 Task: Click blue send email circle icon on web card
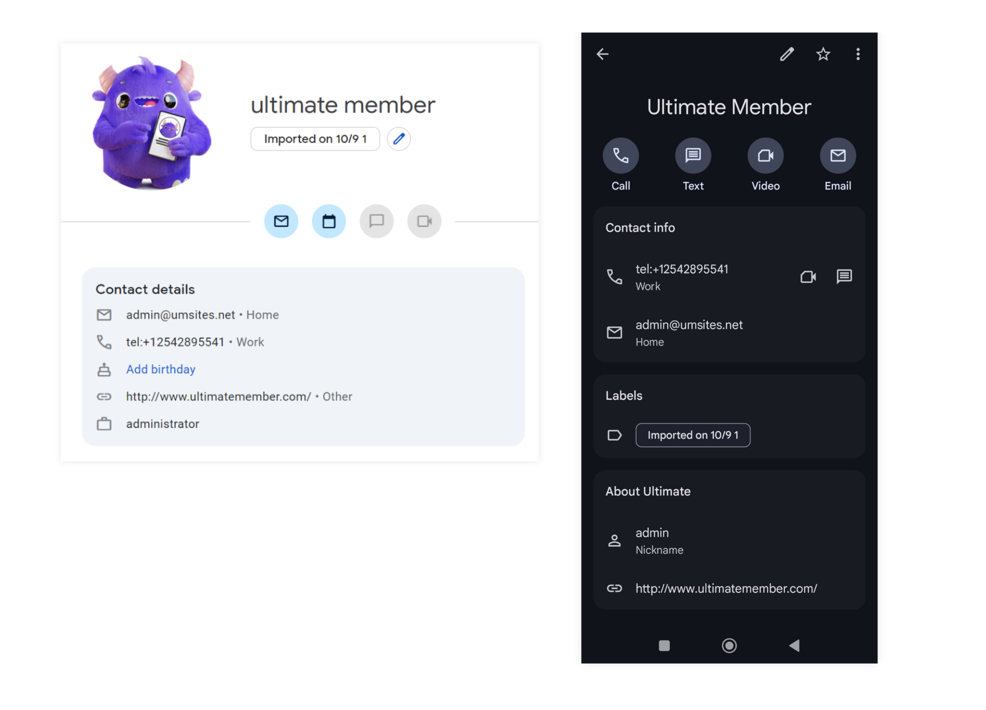281,221
